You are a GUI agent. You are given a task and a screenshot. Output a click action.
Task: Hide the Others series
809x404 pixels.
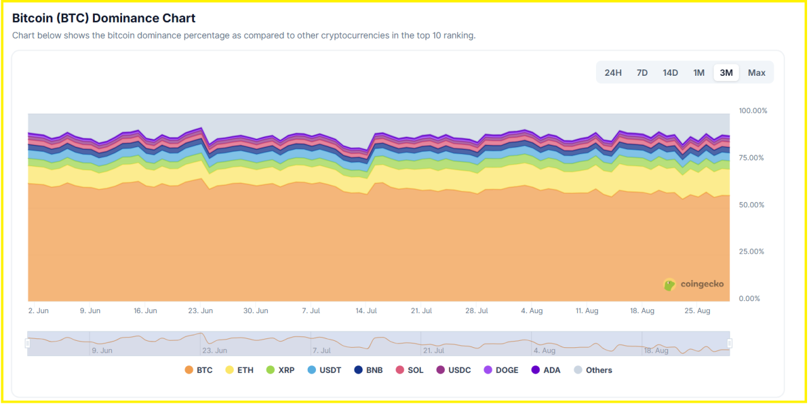pos(593,370)
